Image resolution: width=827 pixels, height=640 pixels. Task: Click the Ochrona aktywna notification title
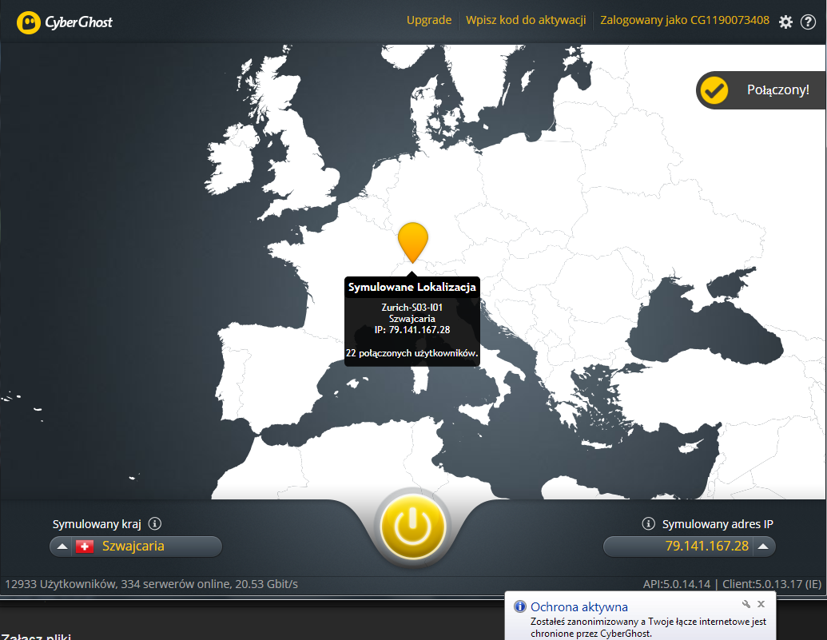[x=579, y=606]
